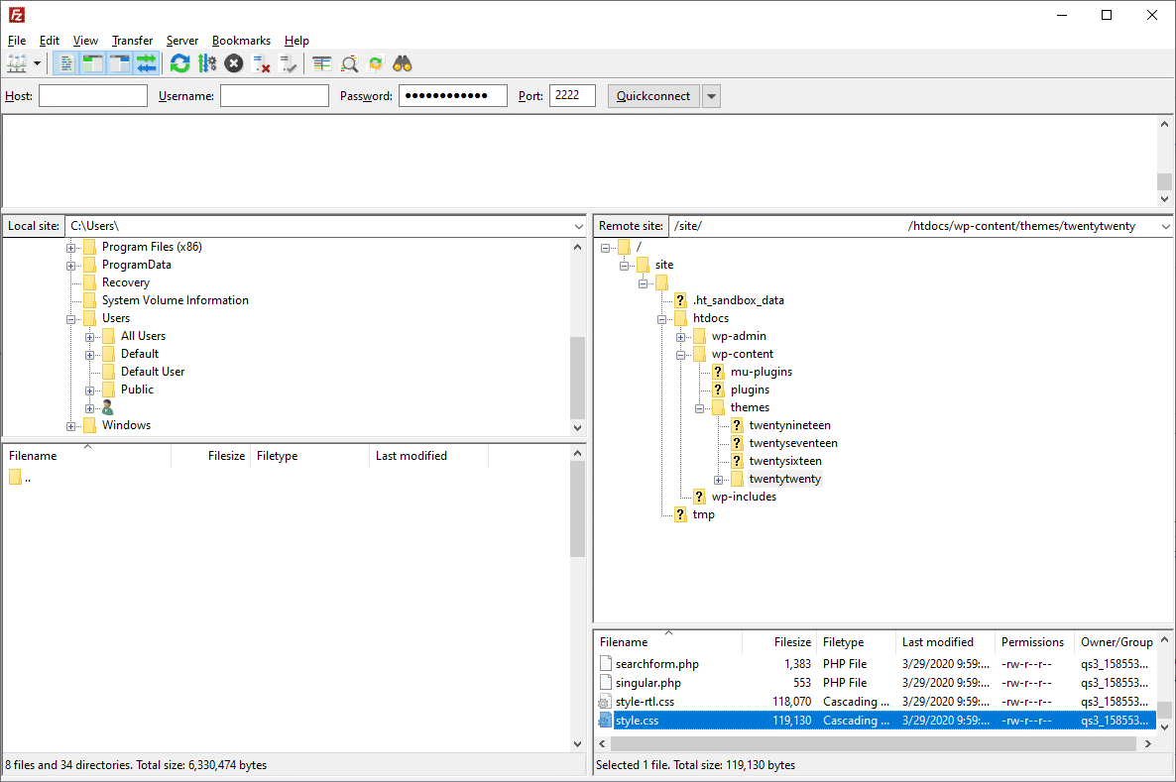
Task: Open the filename filters dialog
Action: click(x=320, y=62)
